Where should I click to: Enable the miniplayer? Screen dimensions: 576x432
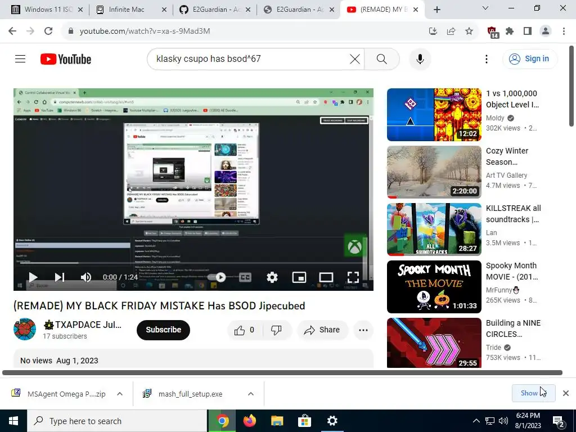tap(299, 277)
